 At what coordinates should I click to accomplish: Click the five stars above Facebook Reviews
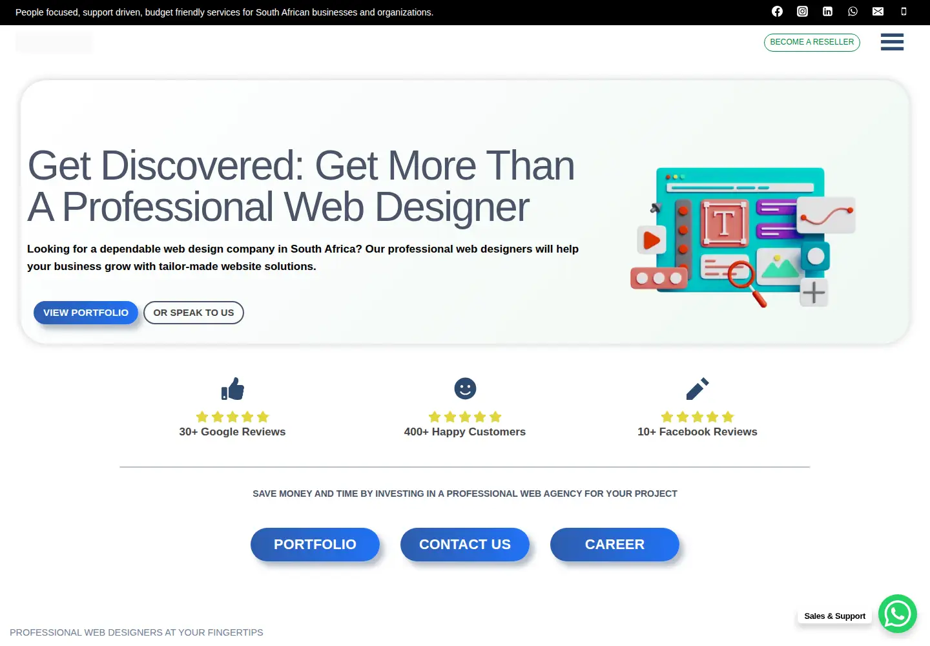point(697,417)
